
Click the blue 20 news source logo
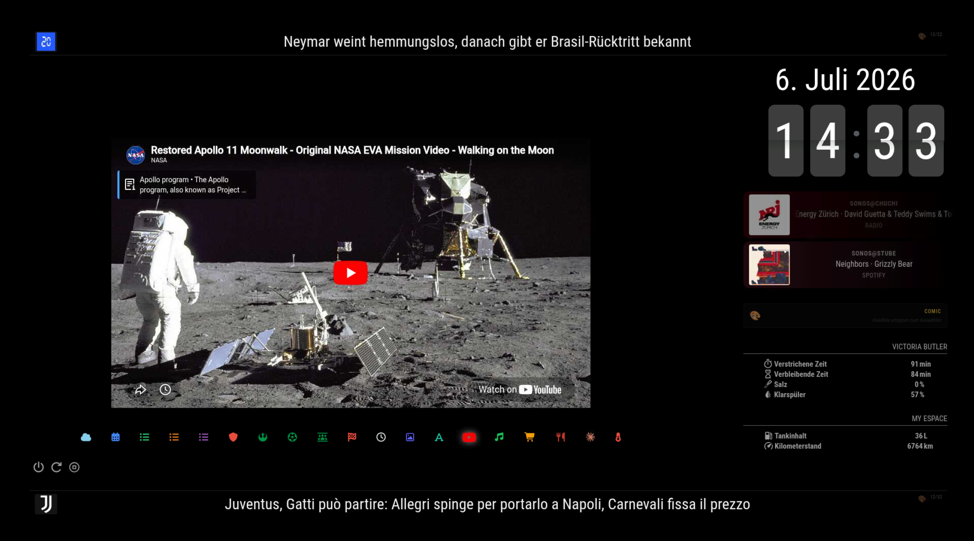[x=46, y=41]
